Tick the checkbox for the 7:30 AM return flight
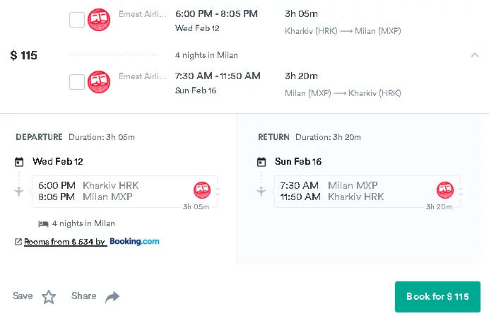489x328 pixels. click(77, 82)
